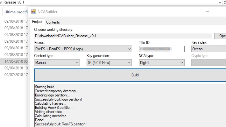Open the Content type dropdown showing Manual

tap(57, 63)
